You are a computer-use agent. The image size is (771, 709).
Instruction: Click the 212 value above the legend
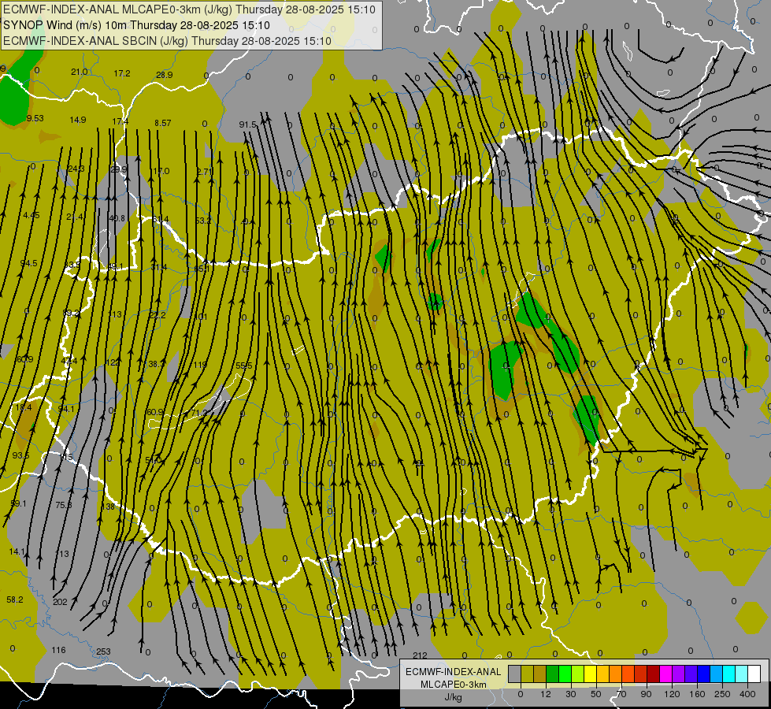coord(420,655)
